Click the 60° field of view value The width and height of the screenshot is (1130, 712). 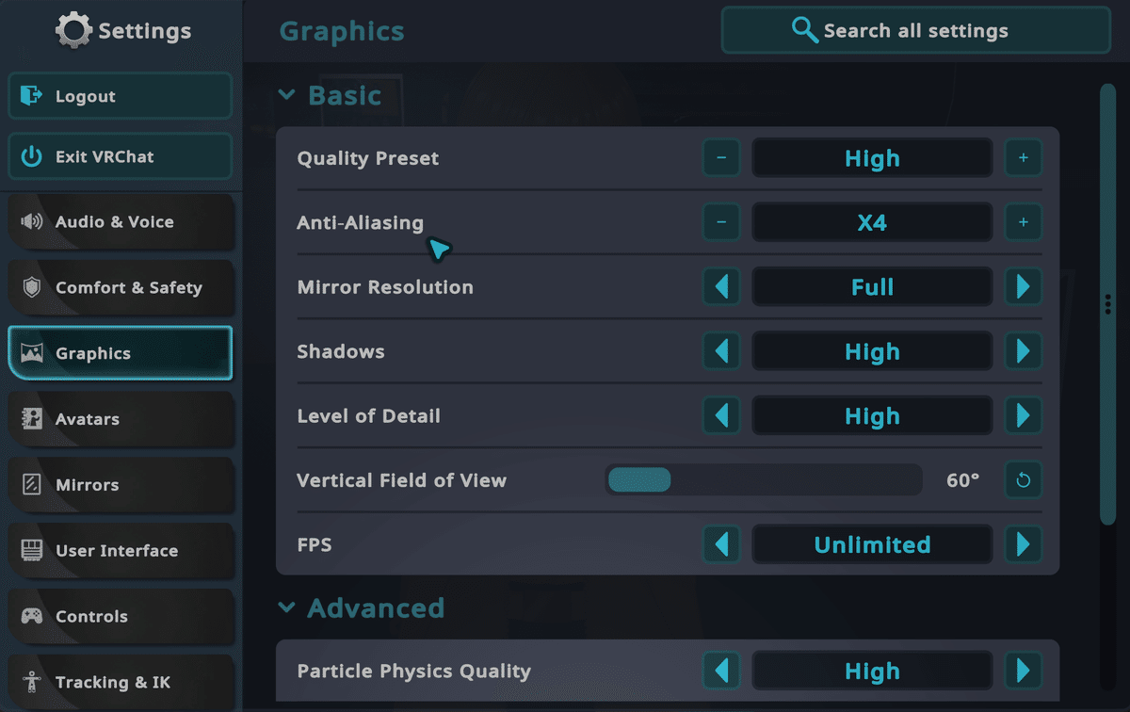point(962,480)
